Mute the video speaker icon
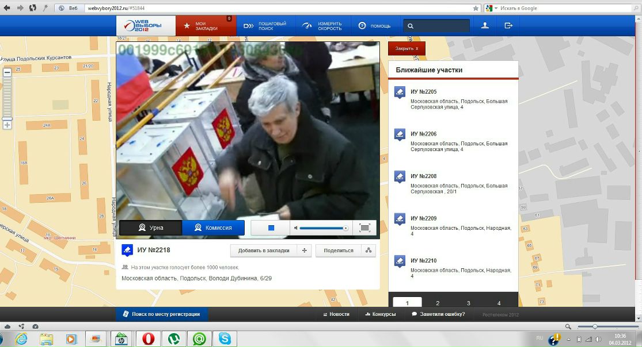642x347 pixels. (x=295, y=228)
